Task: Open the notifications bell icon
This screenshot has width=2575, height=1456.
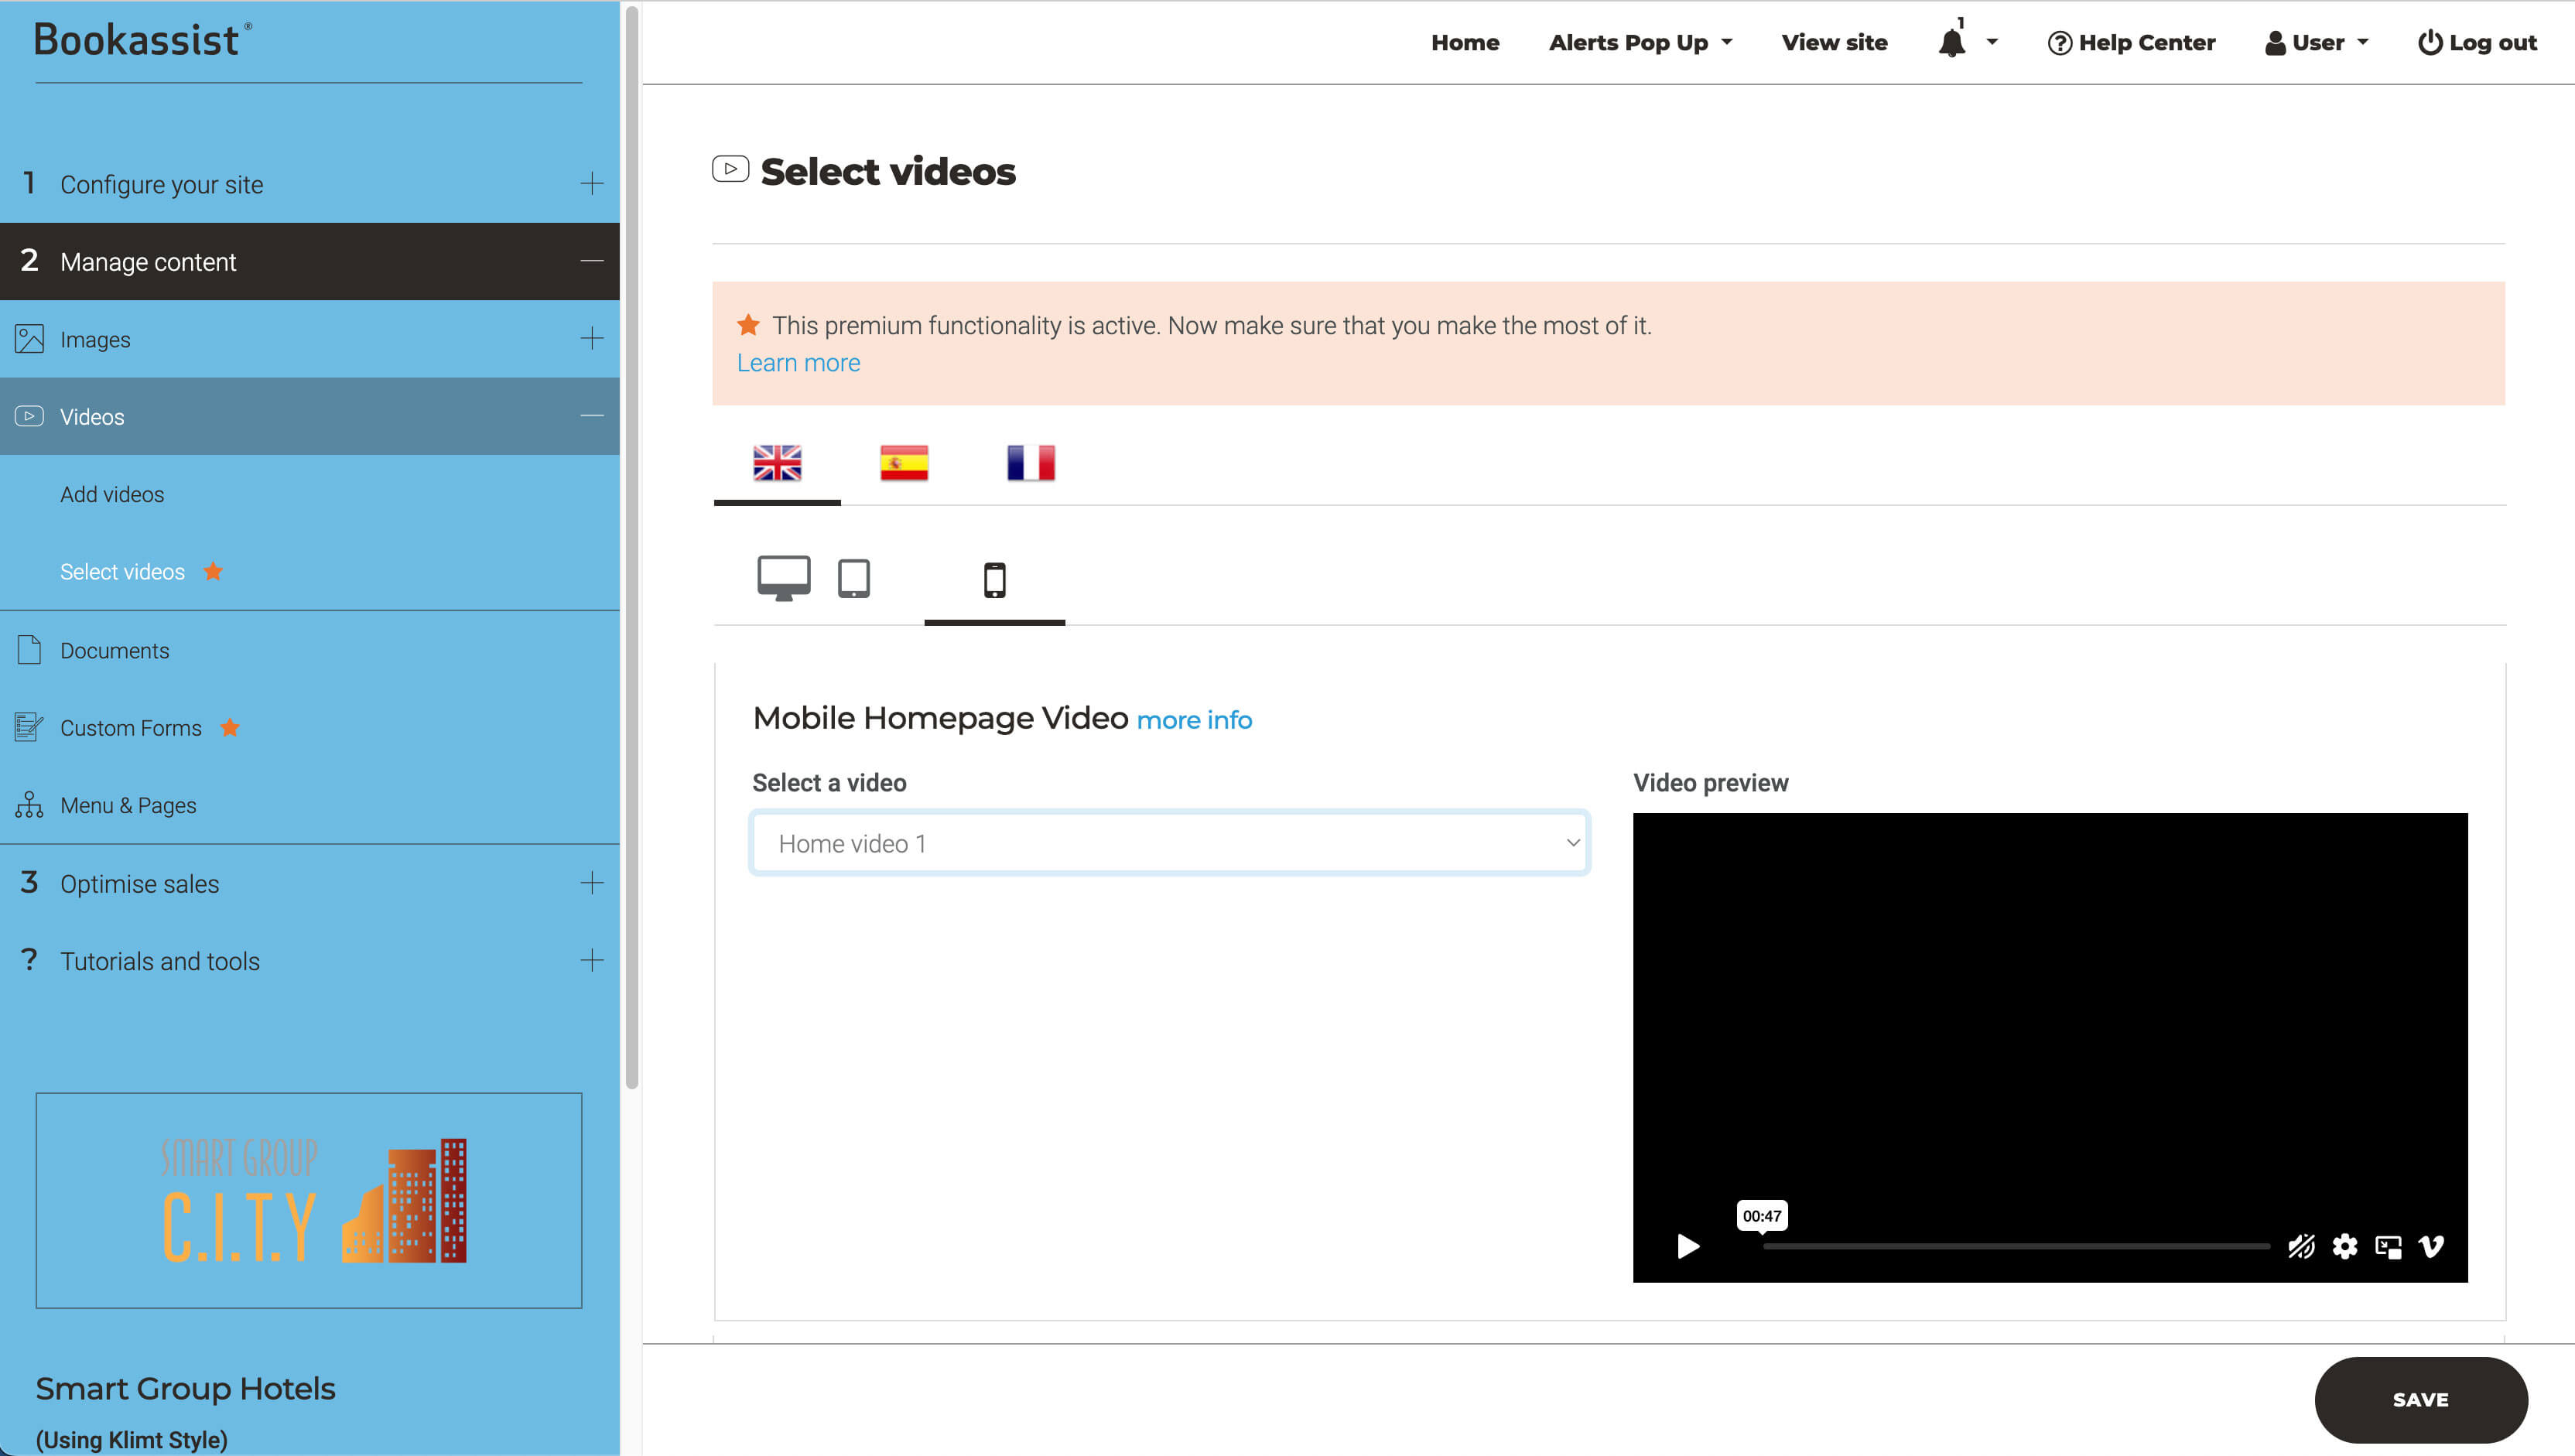Action: tap(1951, 43)
